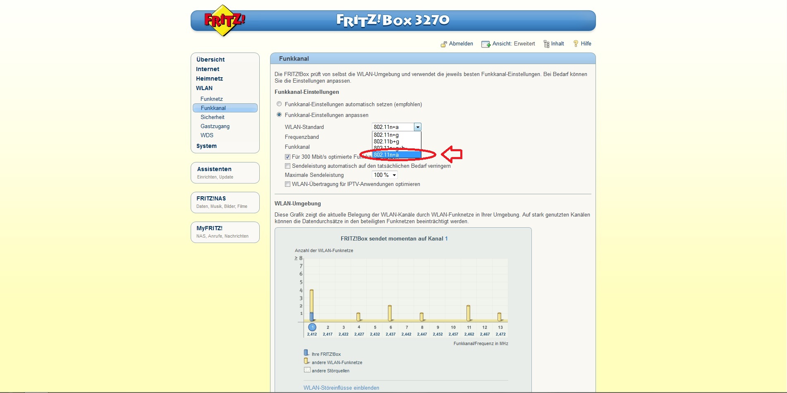Click the channel 8 bar in chart
This screenshot has width=787, height=393.
[x=421, y=317]
